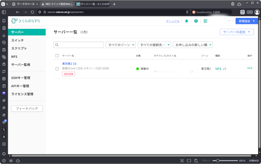The image size is (261, 164).
Task: Open the help question mark icon
Action: click(x=196, y=21)
